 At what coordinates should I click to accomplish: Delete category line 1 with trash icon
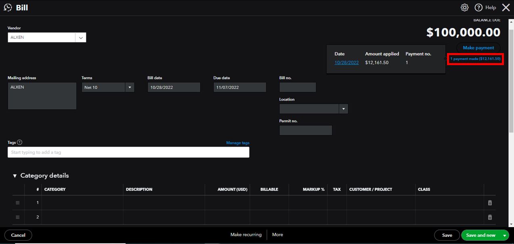(x=490, y=203)
